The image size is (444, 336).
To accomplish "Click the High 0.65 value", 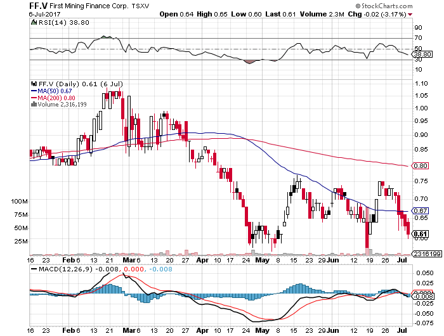I will (212, 14).
